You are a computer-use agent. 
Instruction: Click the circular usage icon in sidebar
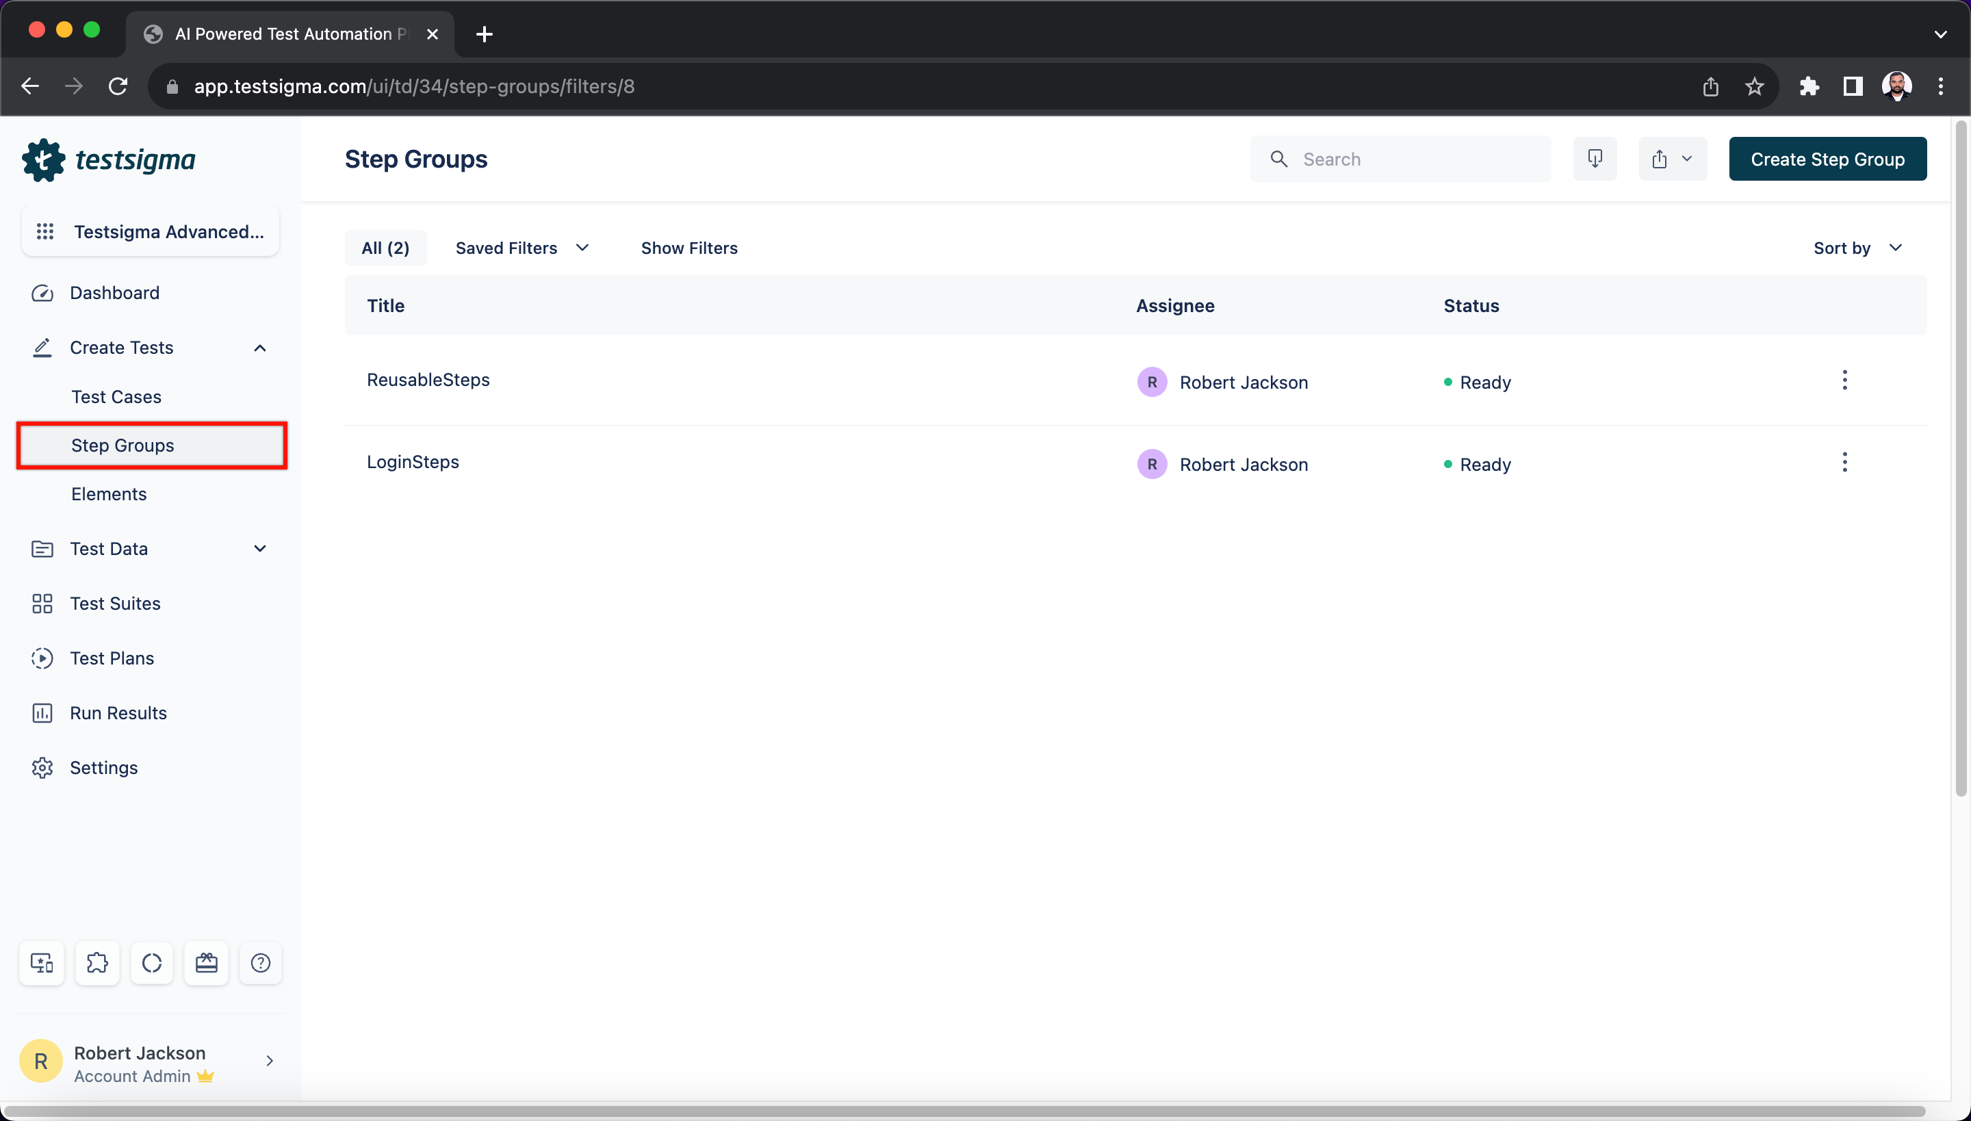click(x=152, y=962)
